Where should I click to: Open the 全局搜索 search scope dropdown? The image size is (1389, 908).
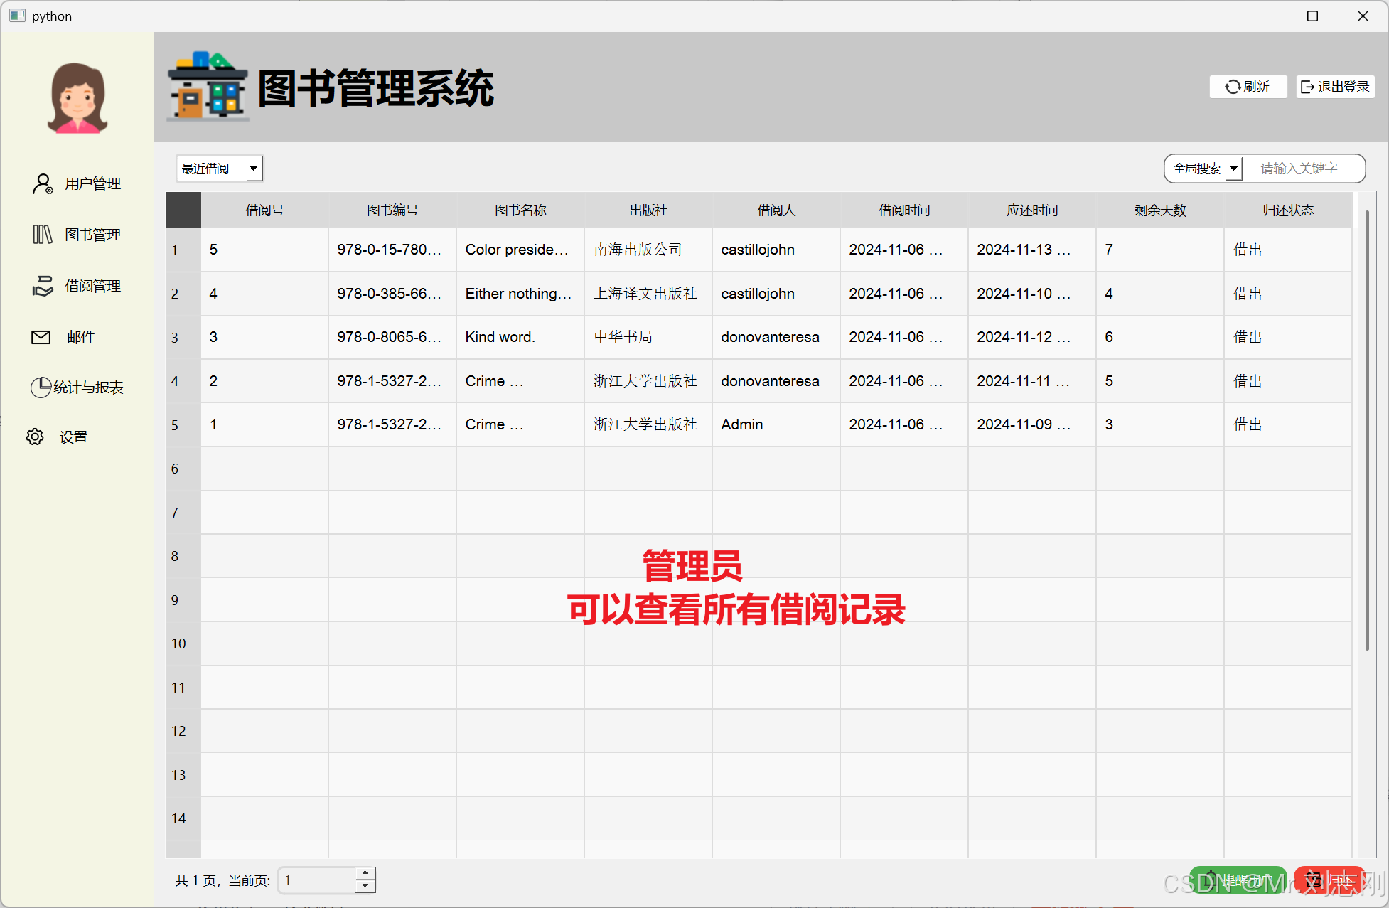[x=1205, y=169]
